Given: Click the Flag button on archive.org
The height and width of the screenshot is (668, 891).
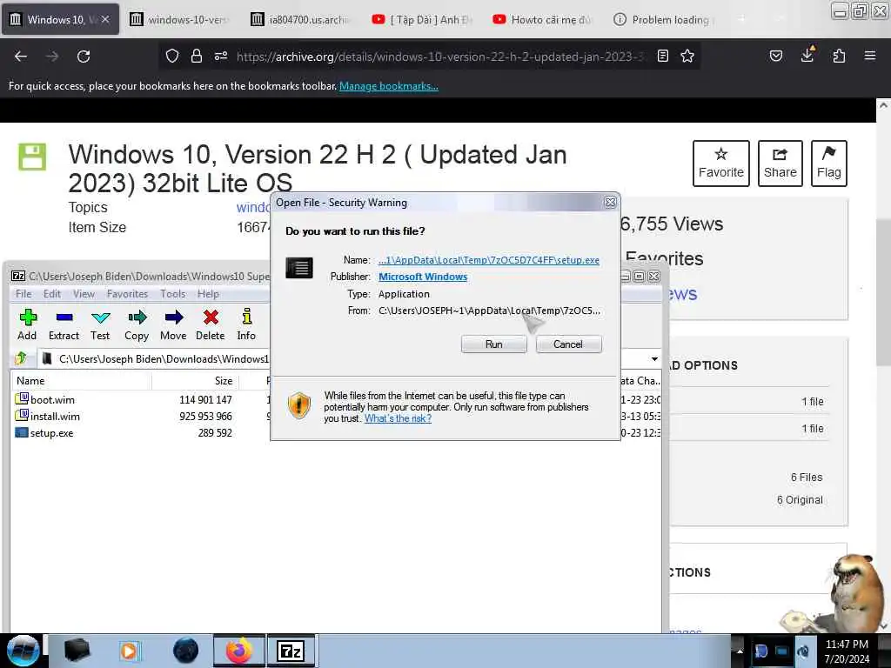Looking at the screenshot, I should coord(829,164).
